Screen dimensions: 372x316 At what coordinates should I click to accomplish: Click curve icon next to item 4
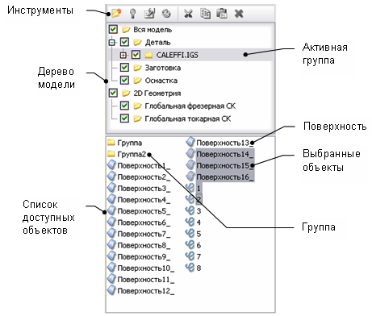point(190,222)
